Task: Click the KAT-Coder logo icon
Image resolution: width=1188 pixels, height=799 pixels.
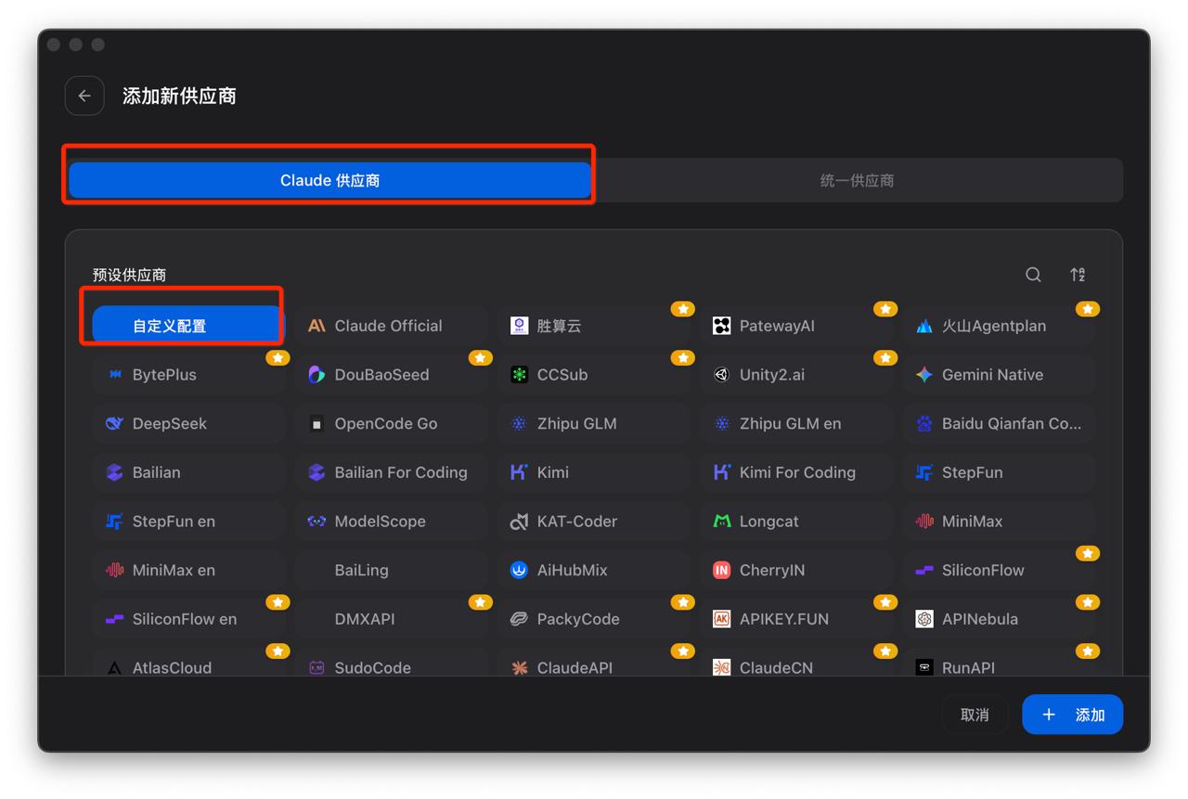Action: pos(519,522)
